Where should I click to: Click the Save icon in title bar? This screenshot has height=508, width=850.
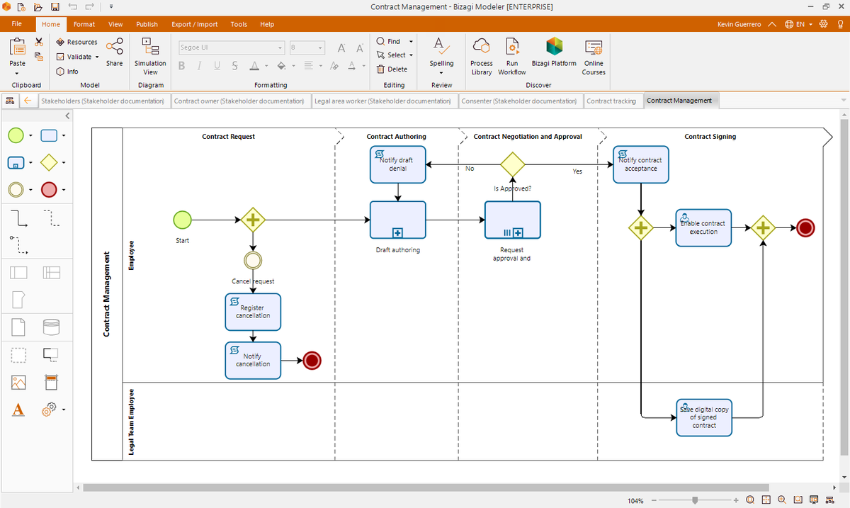point(55,6)
